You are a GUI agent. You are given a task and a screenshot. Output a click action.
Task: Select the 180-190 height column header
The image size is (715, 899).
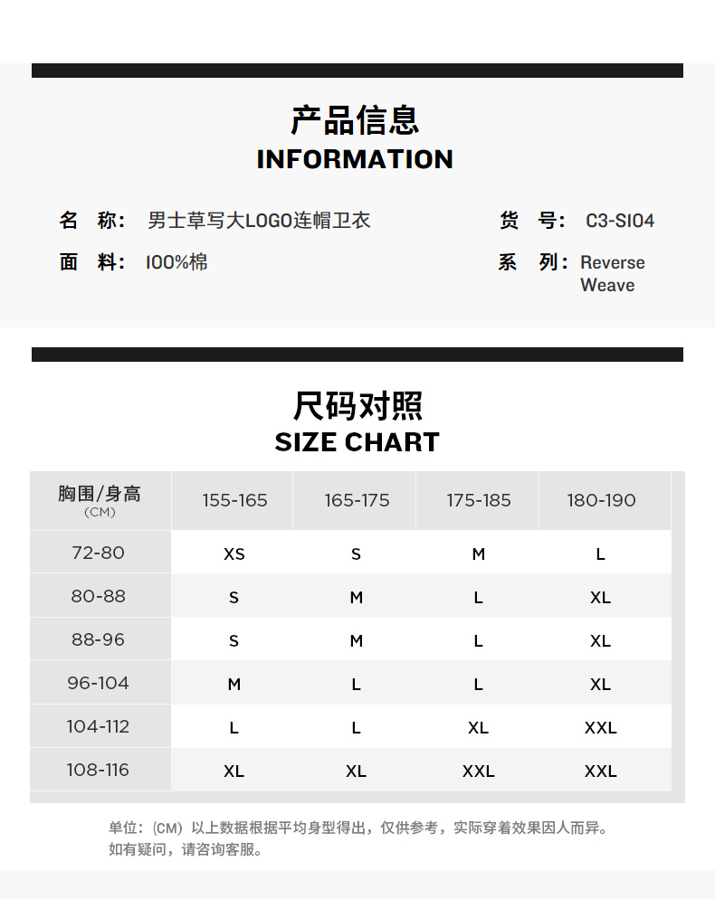click(601, 500)
